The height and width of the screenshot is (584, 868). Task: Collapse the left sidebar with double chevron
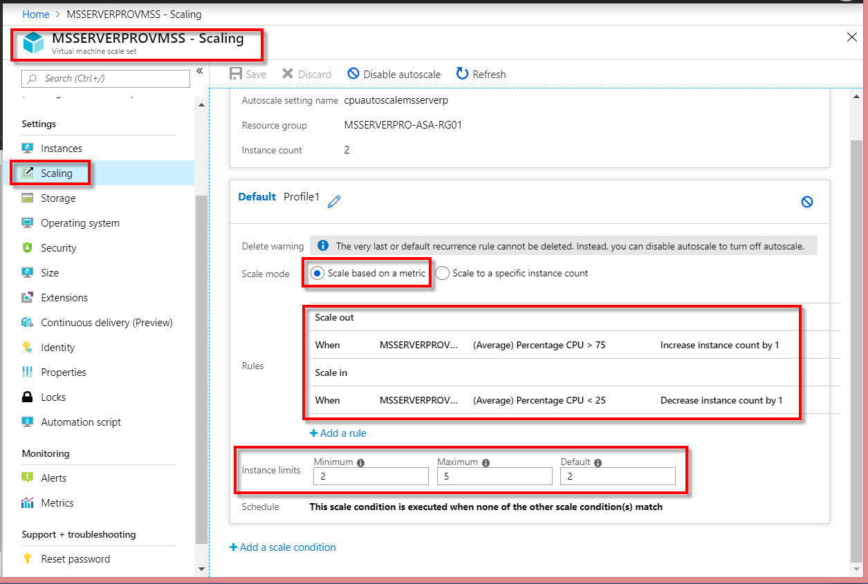[199, 71]
